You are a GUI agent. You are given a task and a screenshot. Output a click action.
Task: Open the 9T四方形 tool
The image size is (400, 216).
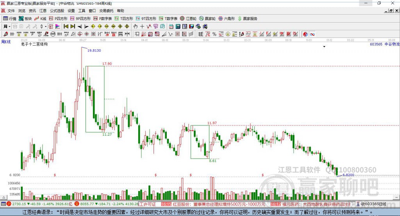pos(146,19)
